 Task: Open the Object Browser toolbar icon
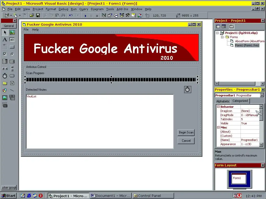tap(122, 16)
